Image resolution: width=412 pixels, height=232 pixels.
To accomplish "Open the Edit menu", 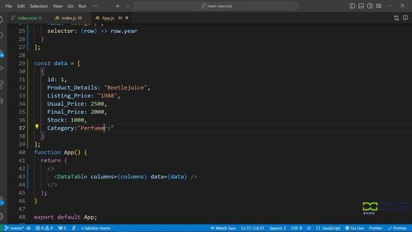I will click(21, 6).
